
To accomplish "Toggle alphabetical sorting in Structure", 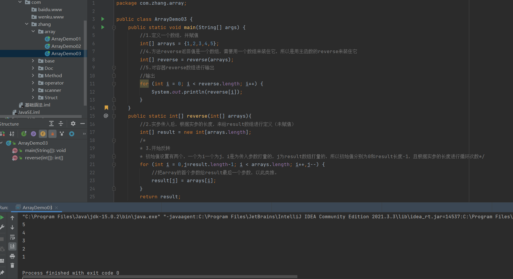I will 12,134.
